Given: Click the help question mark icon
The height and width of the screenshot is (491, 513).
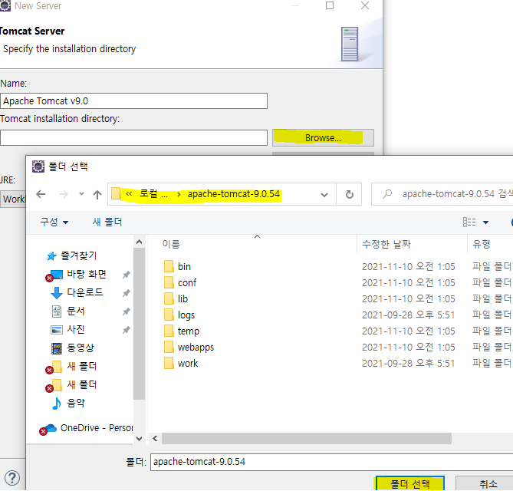Looking at the screenshot, I should click(x=12, y=478).
